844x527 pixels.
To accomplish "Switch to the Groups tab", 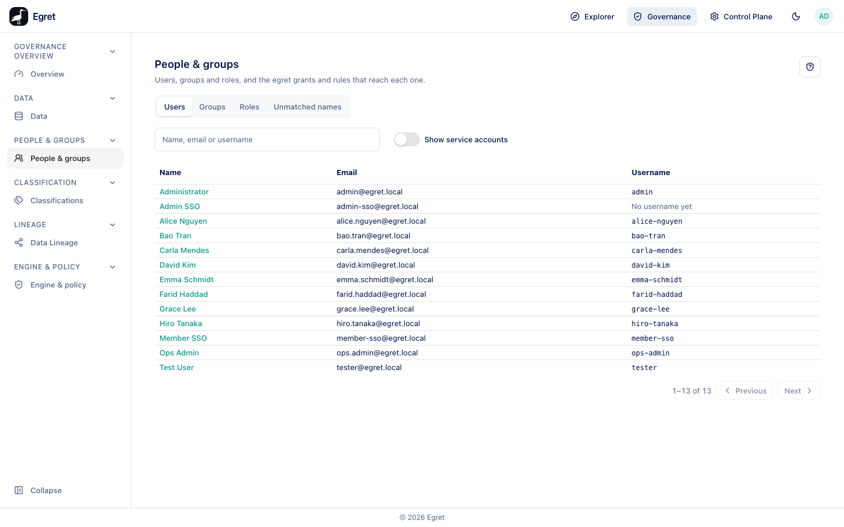I will point(212,107).
